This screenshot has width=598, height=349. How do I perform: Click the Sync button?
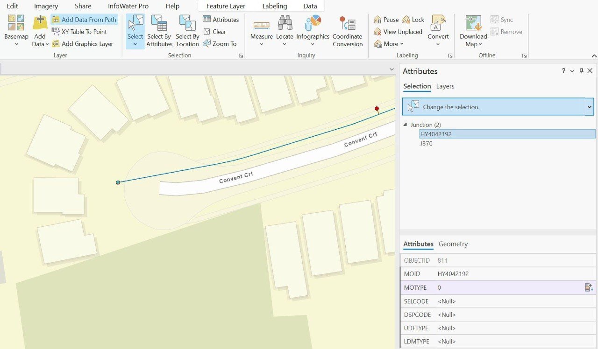(x=502, y=20)
